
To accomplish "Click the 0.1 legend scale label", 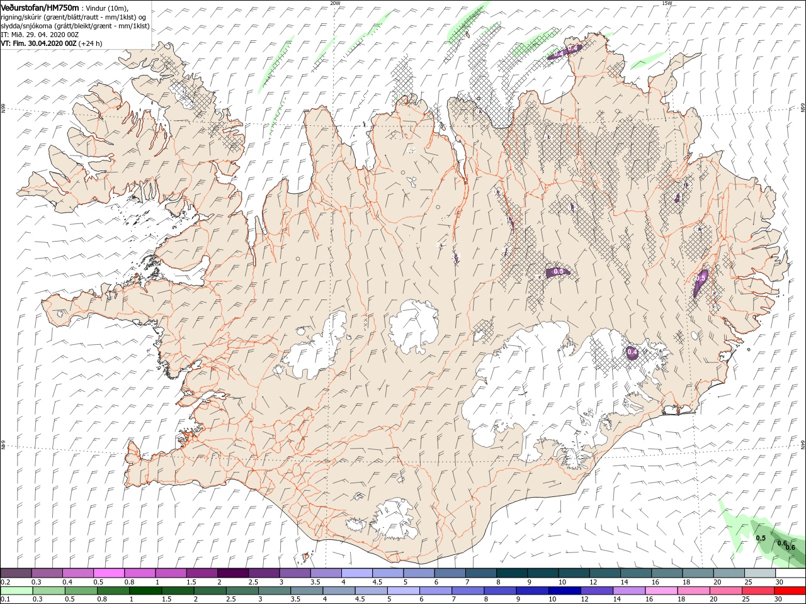I will pos(5,600).
